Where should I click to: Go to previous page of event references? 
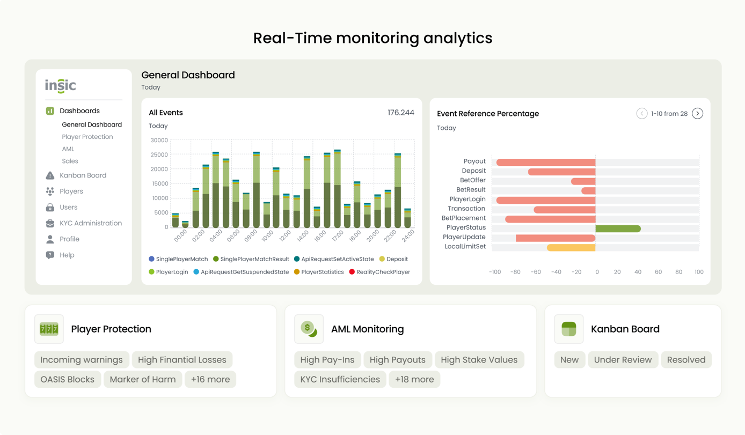[641, 114]
